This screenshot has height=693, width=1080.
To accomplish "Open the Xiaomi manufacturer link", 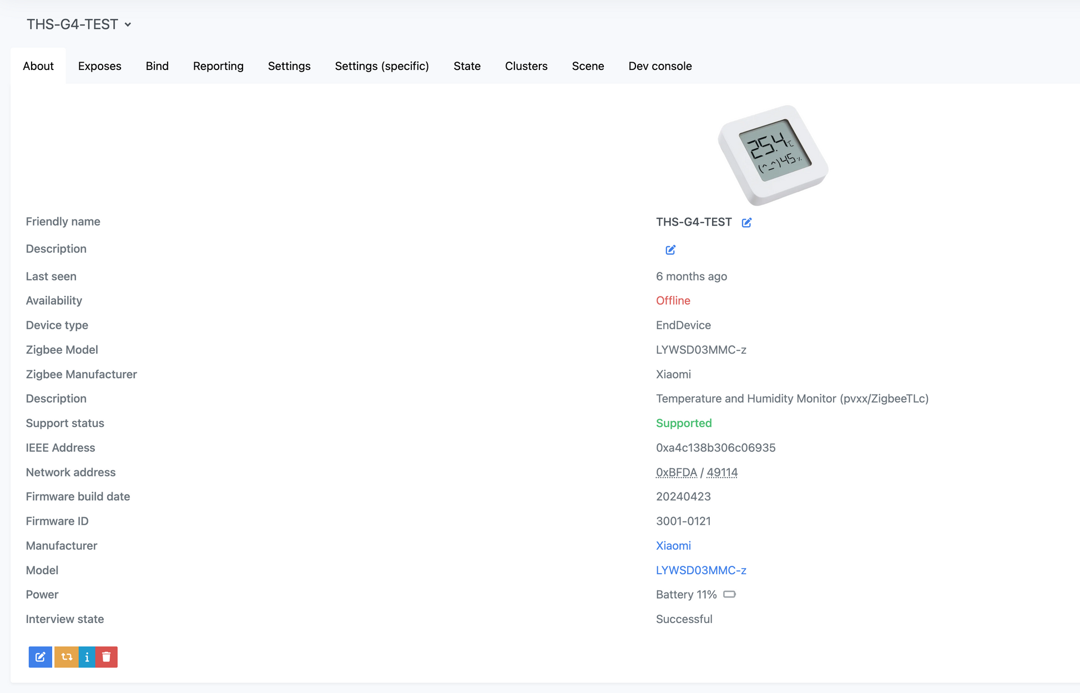I will 673,546.
